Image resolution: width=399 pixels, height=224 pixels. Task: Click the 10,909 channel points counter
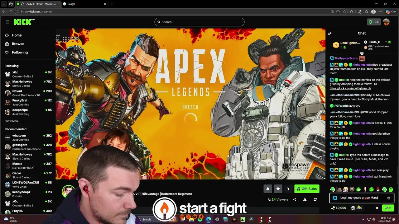click(339, 208)
